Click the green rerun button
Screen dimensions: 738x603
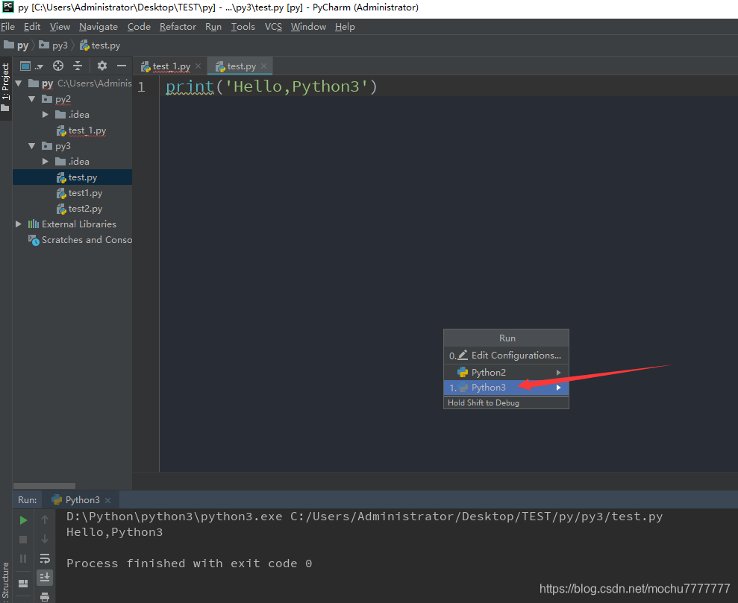(x=23, y=520)
